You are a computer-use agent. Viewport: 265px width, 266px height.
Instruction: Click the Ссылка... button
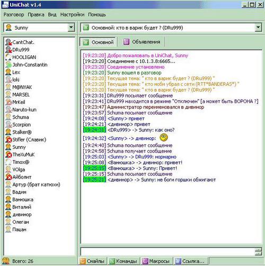190,261
